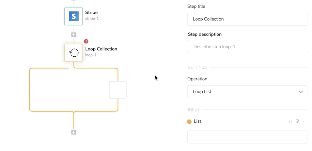Click the red error badge on Loop Collection

(x=86, y=41)
